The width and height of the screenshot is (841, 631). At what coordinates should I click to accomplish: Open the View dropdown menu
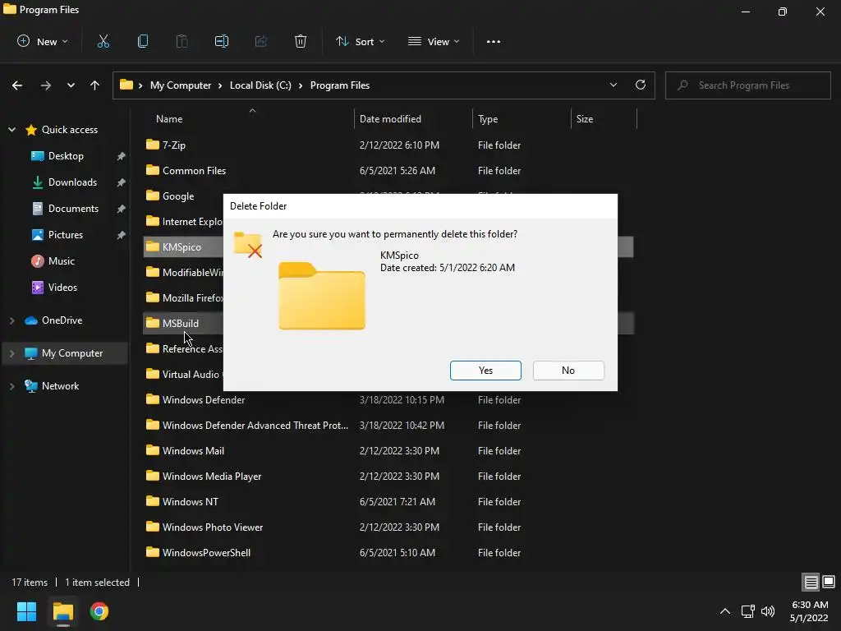pos(434,41)
